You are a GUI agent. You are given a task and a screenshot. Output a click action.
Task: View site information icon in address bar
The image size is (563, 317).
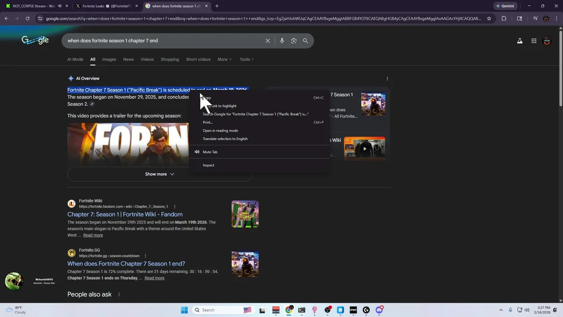point(40,18)
